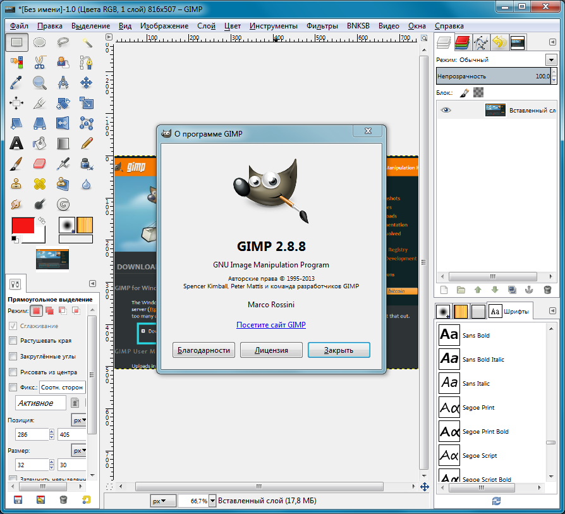
Task: Open the 'Фильтры' menu
Action: coord(322,26)
